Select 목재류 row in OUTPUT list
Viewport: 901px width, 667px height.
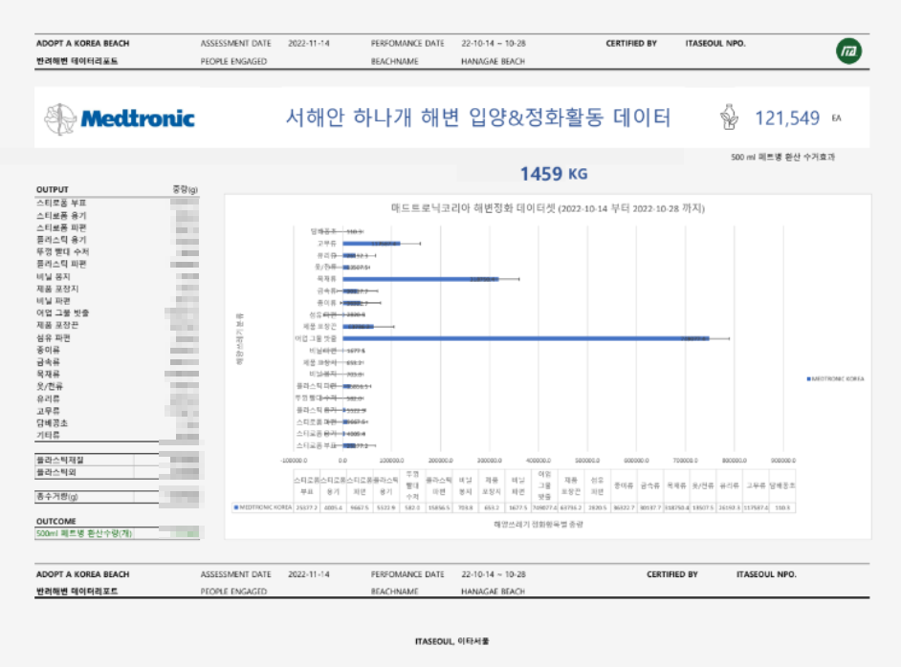point(118,374)
